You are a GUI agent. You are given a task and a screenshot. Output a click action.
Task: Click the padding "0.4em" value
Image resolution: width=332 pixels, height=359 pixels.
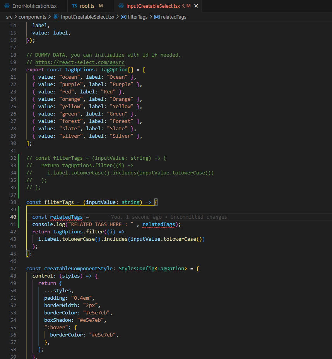(81, 298)
